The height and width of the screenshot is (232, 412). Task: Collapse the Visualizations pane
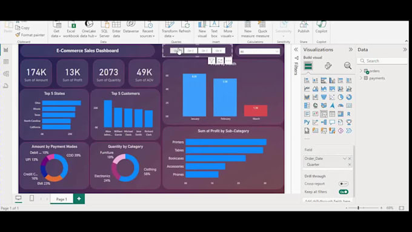(x=351, y=50)
